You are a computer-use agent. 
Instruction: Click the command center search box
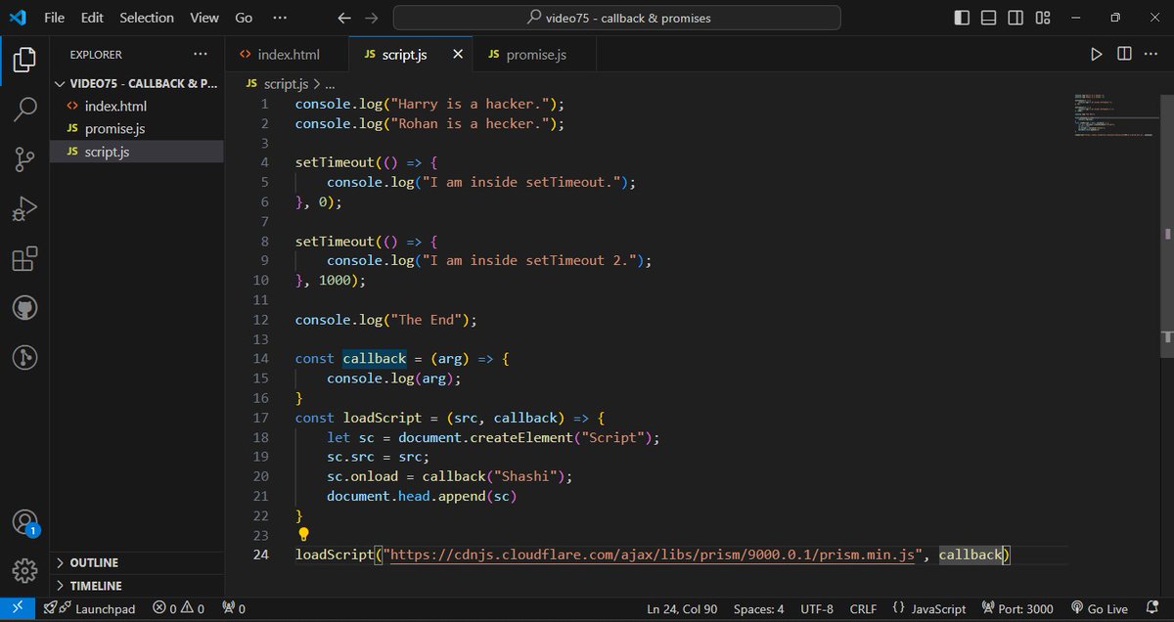pyautogui.click(x=616, y=18)
